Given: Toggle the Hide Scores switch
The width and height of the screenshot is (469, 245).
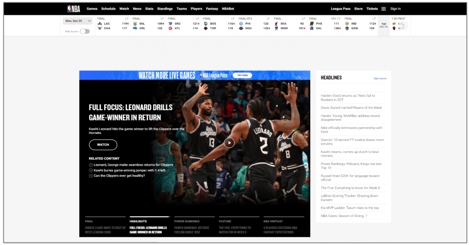Looking at the screenshot, I should pyautogui.click(x=85, y=31).
